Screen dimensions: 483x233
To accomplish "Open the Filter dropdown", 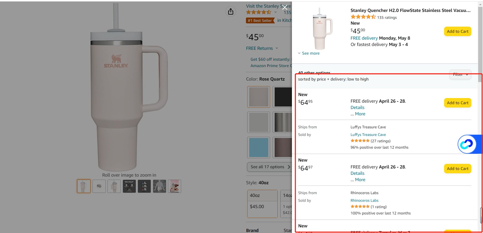I will tap(460, 74).
